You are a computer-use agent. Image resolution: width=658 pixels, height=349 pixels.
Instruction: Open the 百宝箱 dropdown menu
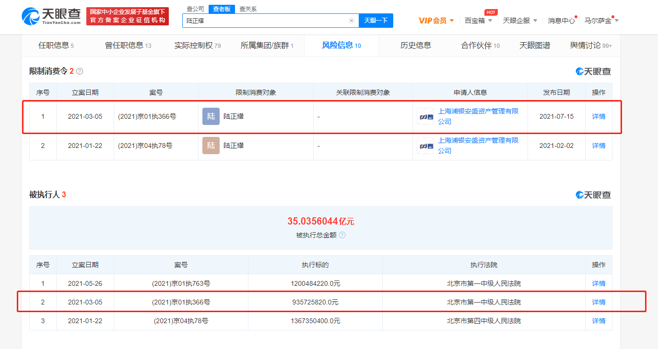(478, 20)
